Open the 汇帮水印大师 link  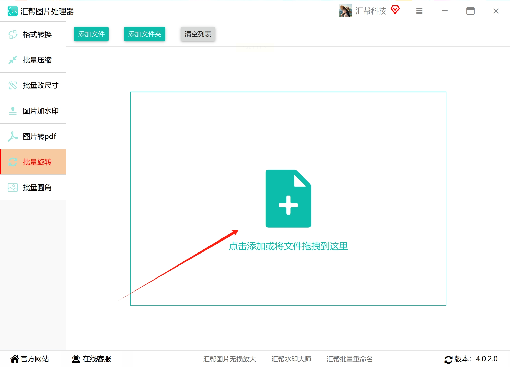[291, 359]
